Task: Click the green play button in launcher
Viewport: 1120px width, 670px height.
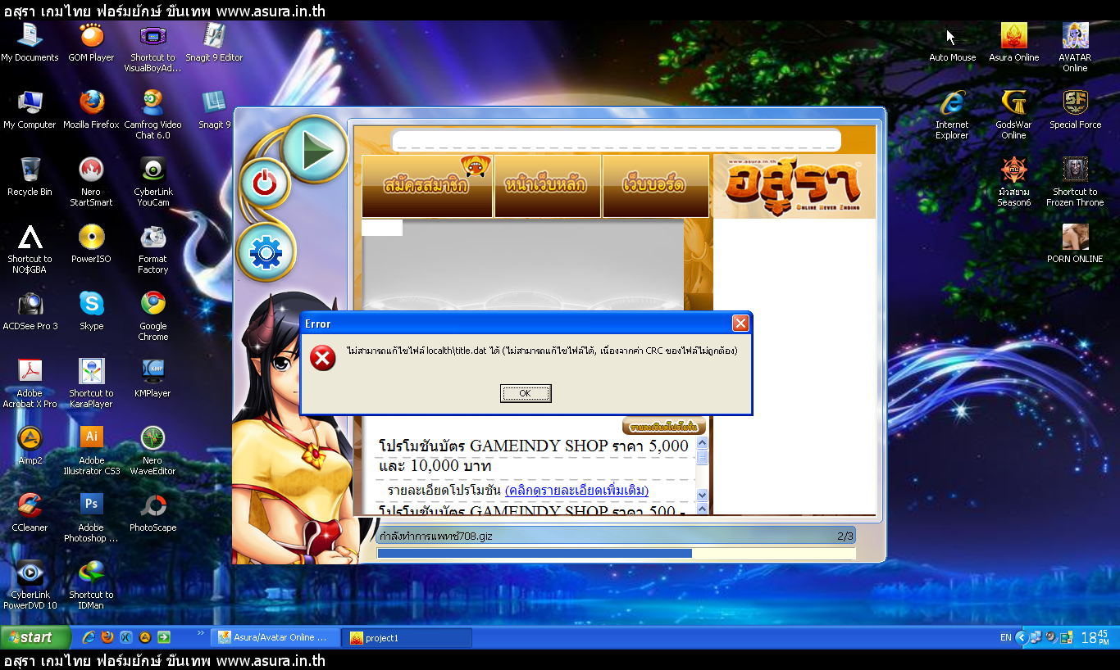Action: pos(316,150)
